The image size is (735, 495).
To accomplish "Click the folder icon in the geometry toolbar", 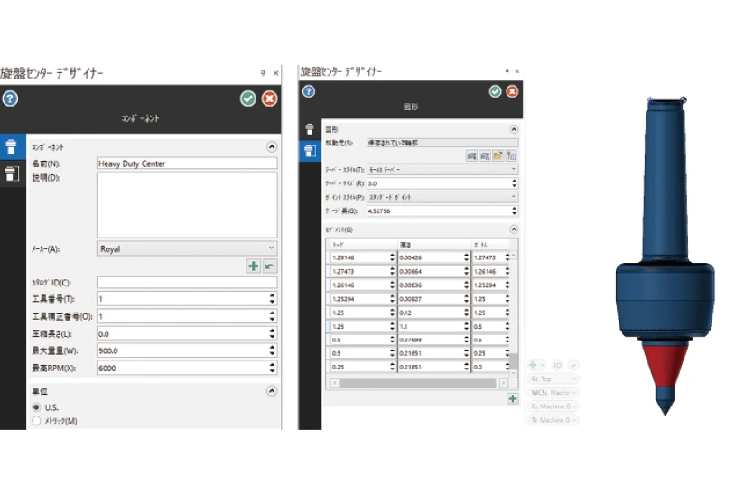I will pyautogui.click(x=498, y=156).
